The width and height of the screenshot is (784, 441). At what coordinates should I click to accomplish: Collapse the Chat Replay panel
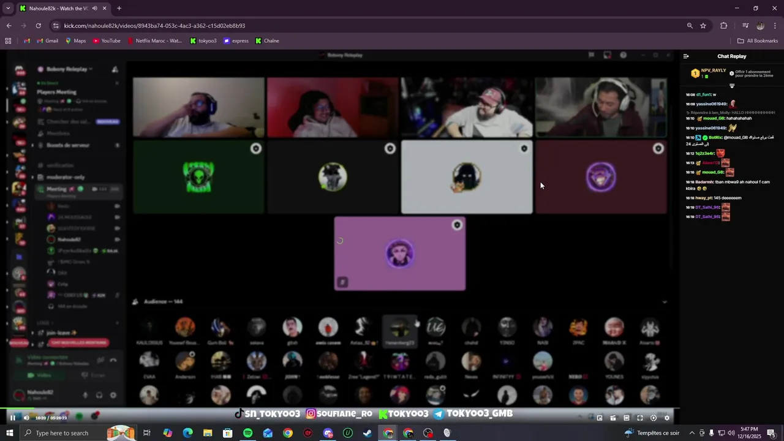pyautogui.click(x=686, y=56)
